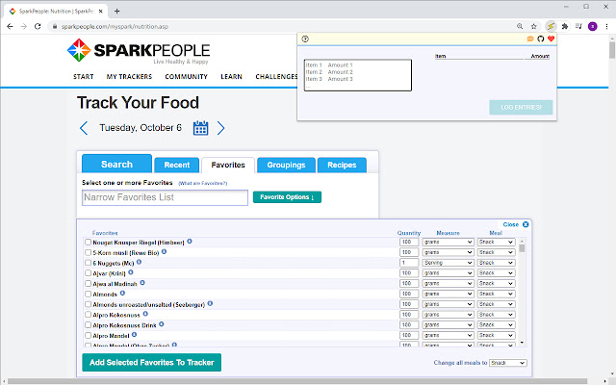Viewport: 616px width, 385px height.
Task: Go back to the previous page
Action: pos(10,26)
